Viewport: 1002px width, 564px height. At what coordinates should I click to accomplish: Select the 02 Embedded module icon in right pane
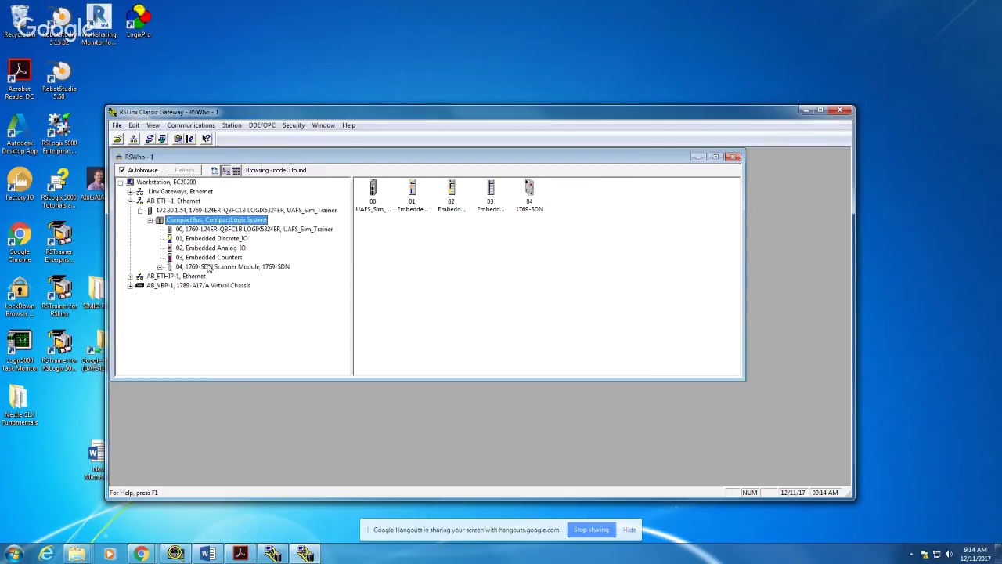(451, 196)
